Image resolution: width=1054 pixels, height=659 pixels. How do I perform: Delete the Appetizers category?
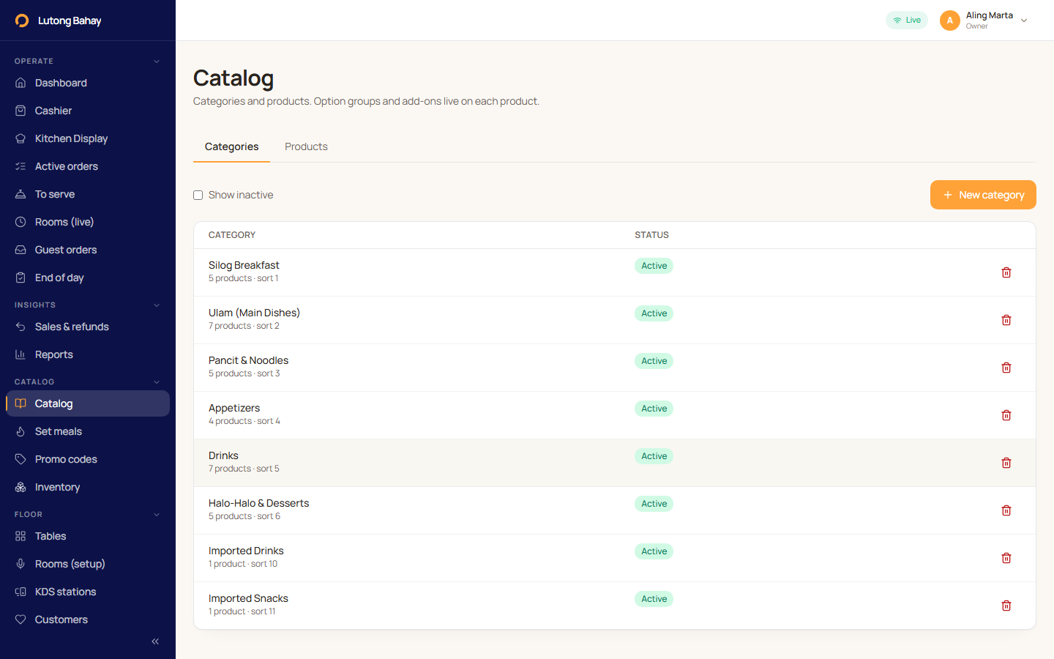pos(1006,415)
